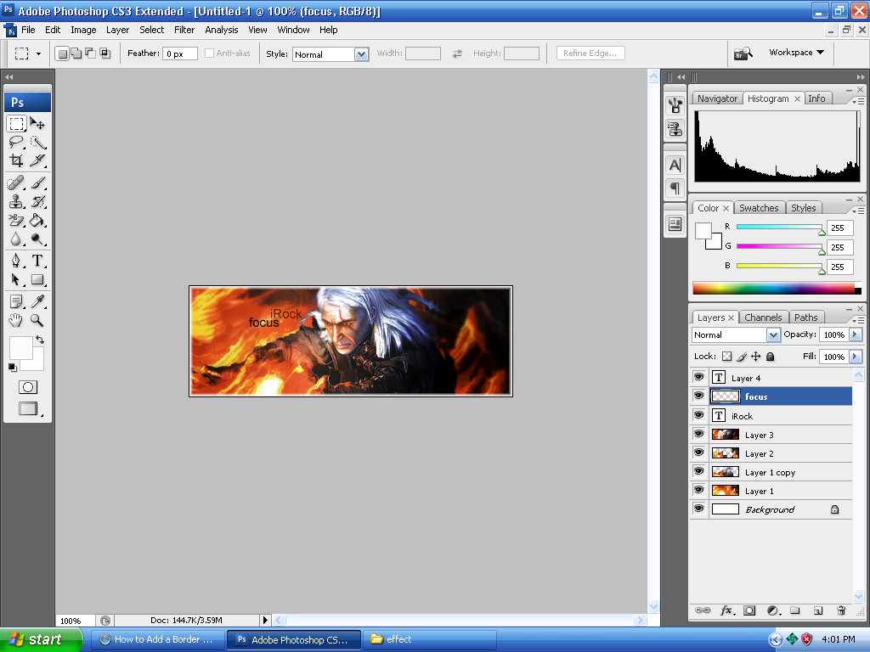
Task: Open the Filter menu
Action: pyautogui.click(x=184, y=30)
